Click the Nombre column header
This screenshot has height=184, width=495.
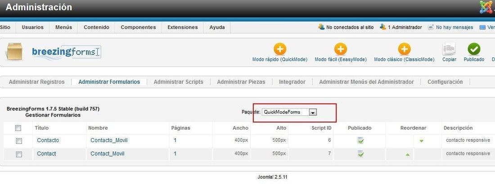pyautogui.click(x=98, y=128)
